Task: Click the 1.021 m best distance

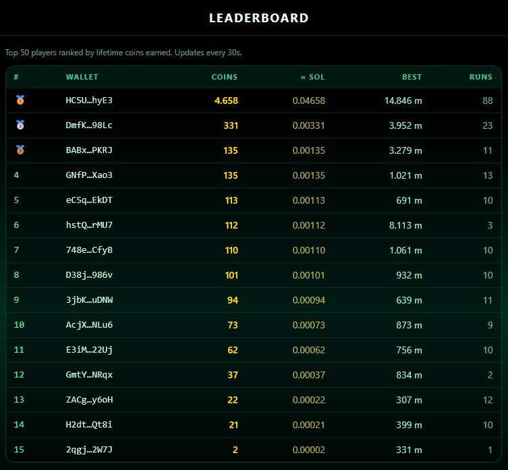Action: click(405, 175)
